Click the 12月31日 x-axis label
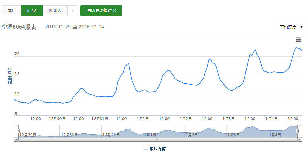Screen dimensions: 306x153 pos(100,119)
